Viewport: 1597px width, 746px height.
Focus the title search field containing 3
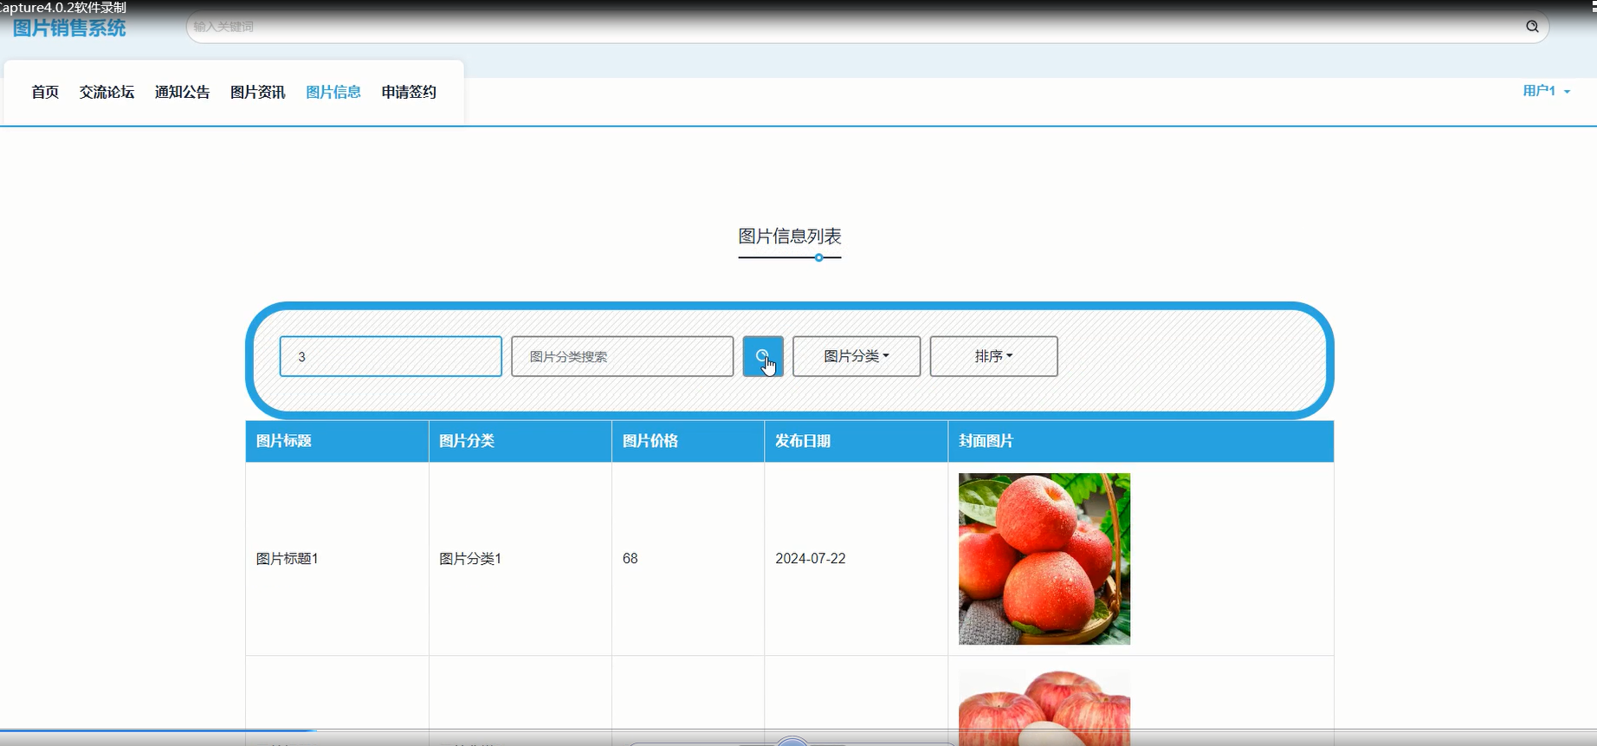click(x=391, y=356)
